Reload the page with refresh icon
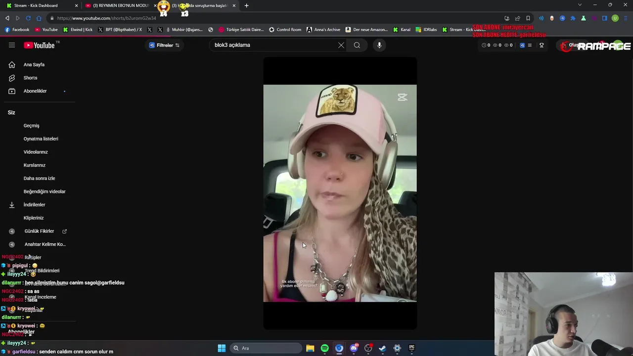 point(28,18)
